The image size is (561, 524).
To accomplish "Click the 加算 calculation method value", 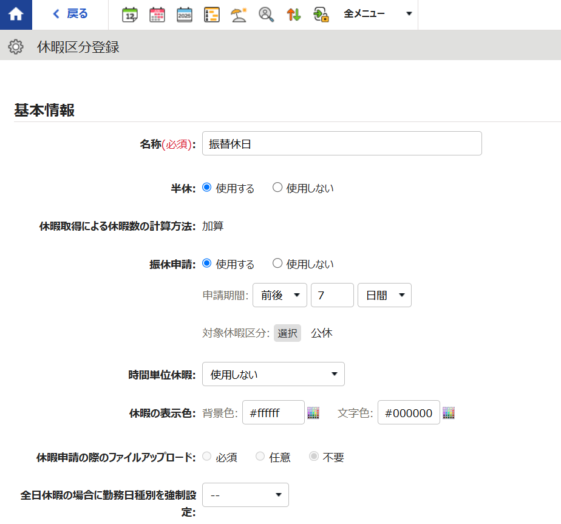I will [213, 226].
